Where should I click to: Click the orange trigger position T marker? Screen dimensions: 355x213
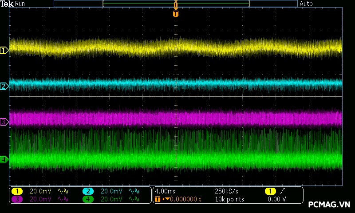coord(176,14)
